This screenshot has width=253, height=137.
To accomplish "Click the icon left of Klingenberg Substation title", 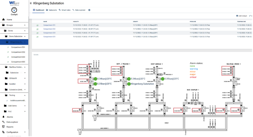I will click(31, 3).
